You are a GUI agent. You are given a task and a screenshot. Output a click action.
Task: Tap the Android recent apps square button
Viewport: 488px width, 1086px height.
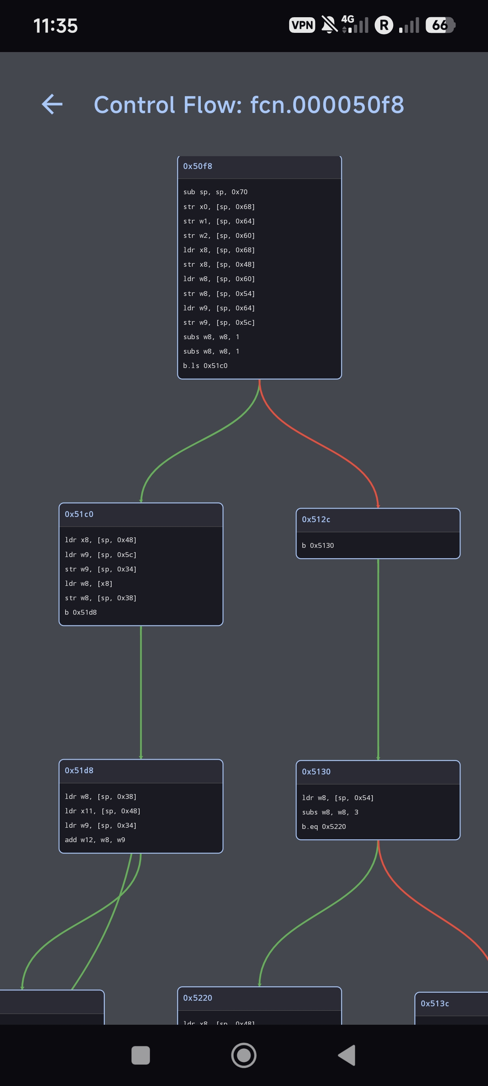(x=141, y=1055)
